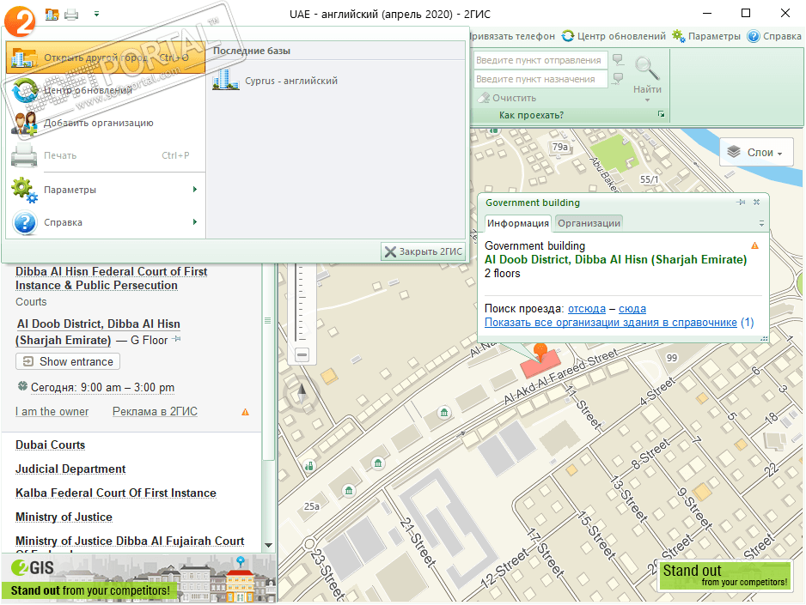Click the orange map marker pin
The image size is (806, 605).
pos(540,352)
